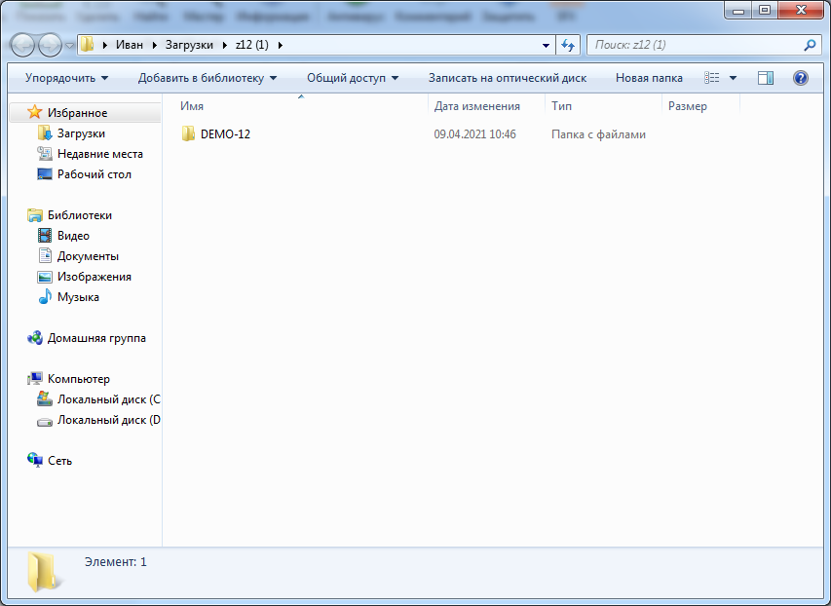This screenshot has width=831, height=606.
Task: Click the Недавние места icon
Action: (45, 154)
